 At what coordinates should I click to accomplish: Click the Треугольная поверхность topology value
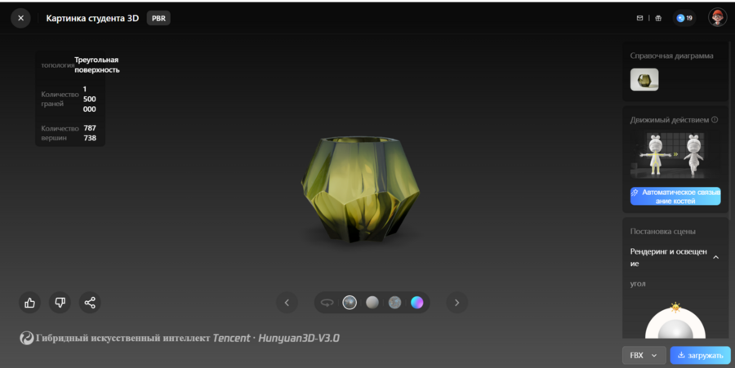click(96, 65)
